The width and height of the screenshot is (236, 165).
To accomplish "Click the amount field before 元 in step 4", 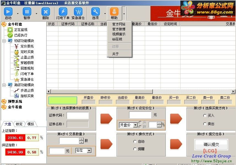I will click(x=57, y=151).
